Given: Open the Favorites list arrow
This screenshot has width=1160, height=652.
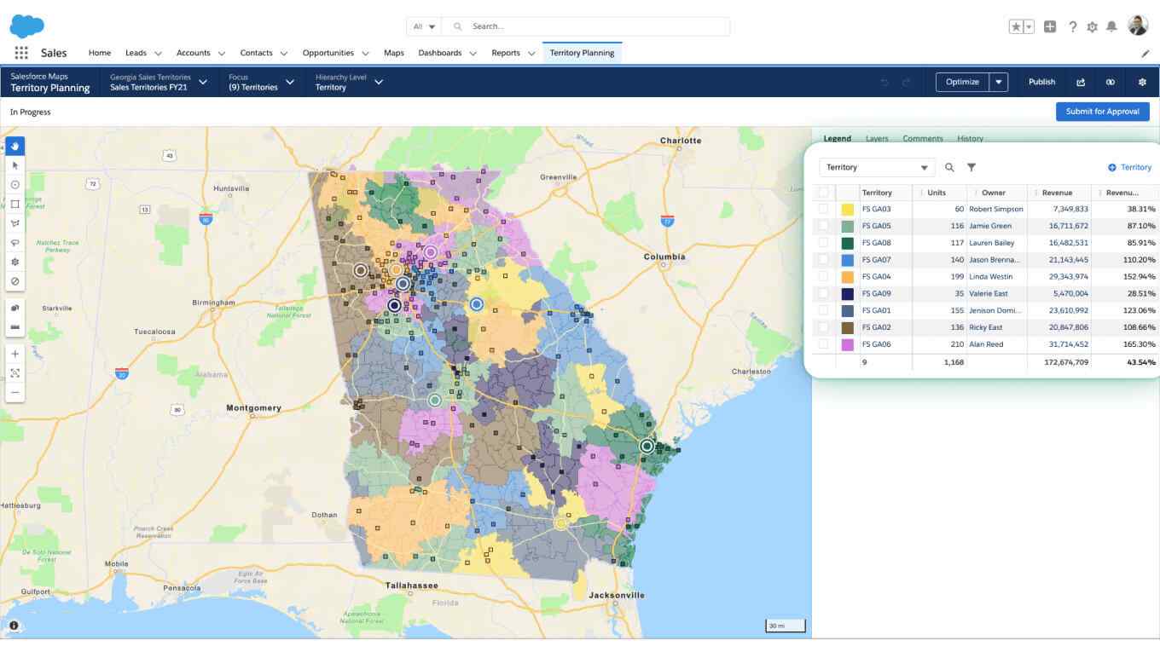Looking at the screenshot, I should 1029,26.
